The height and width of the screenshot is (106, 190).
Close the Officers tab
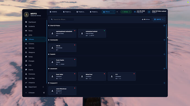click(x=113, y=12)
